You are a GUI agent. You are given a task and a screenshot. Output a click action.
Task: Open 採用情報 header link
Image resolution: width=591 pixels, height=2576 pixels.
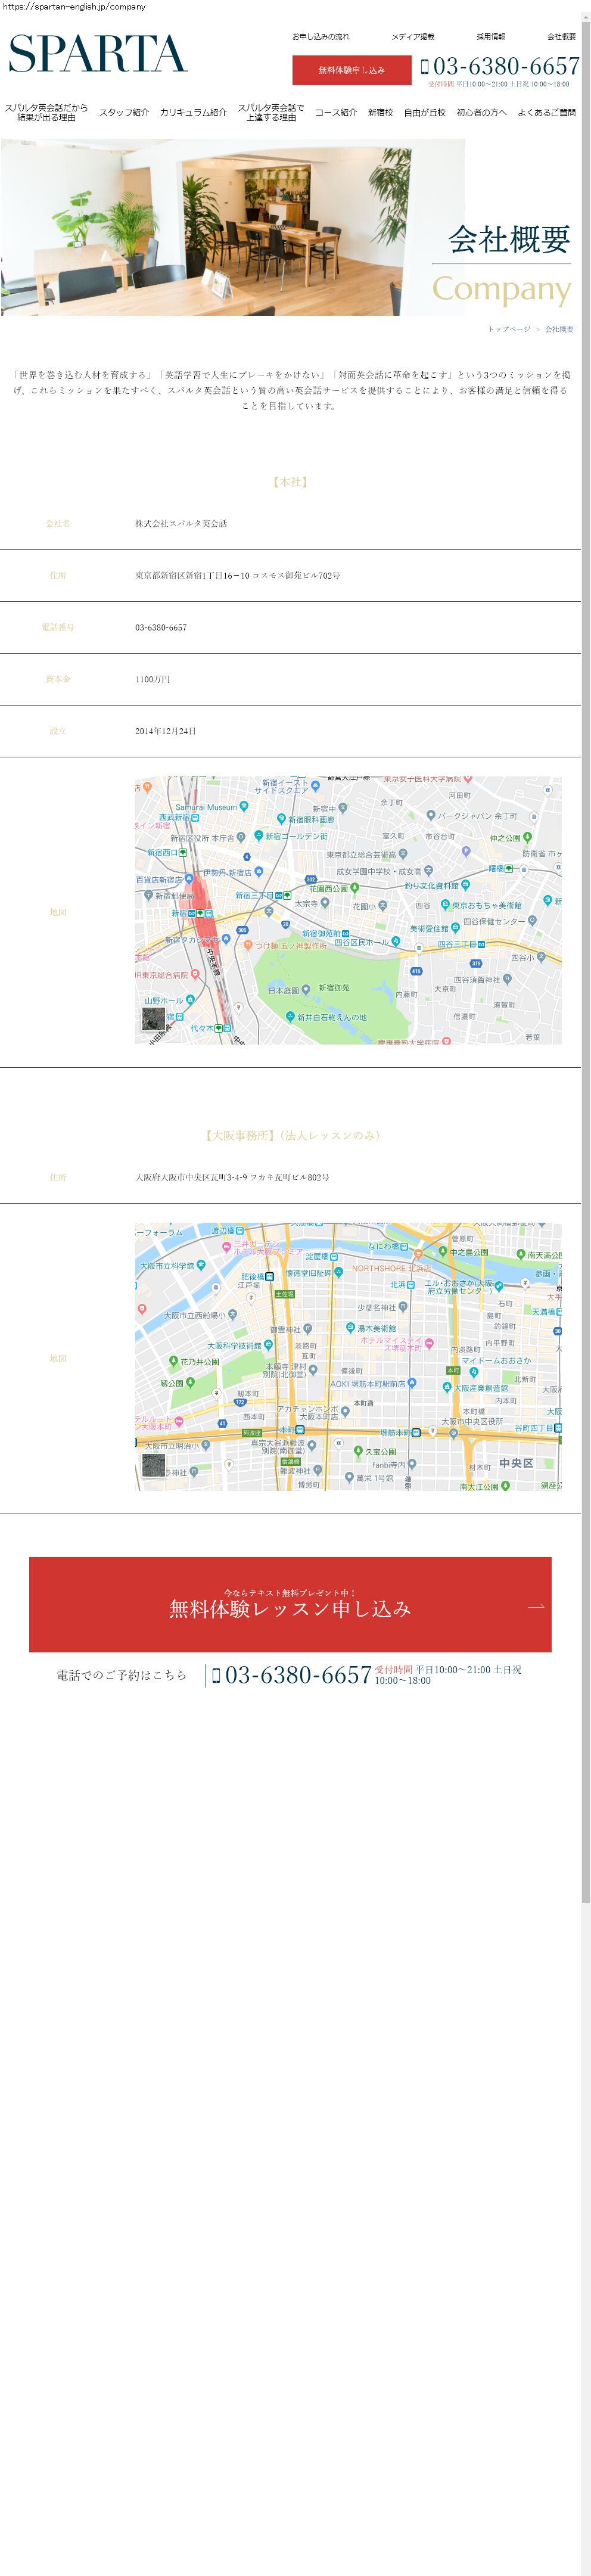pyautogui.click(x=491, y=37)
